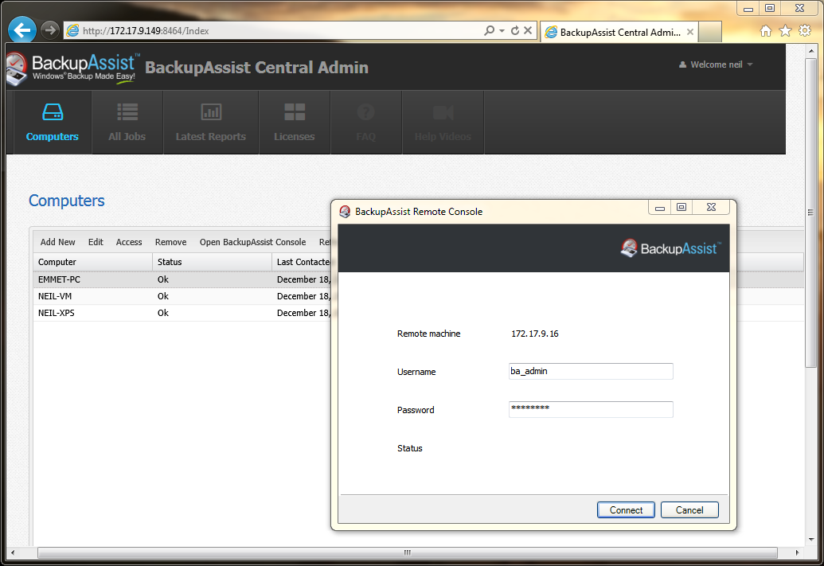
Task: Stop loading with the address bar X
Action: 528,30
